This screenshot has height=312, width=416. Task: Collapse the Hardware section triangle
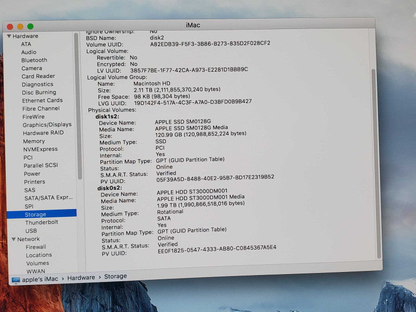click(x=9, y=36)
